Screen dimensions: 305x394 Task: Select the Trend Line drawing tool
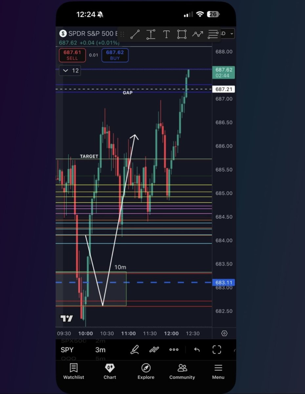pyautogui.click(x=135, y=34)
